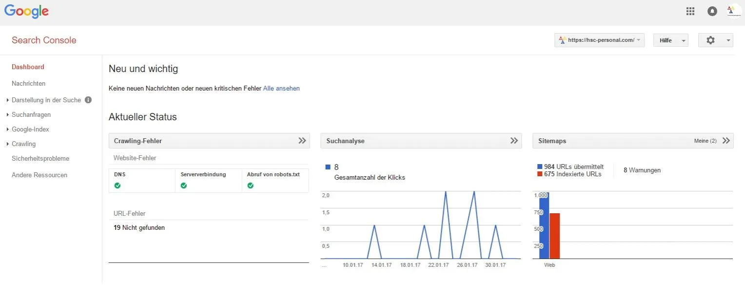Click Gesamtanzahl der Klicks label

tap(370, 178)
